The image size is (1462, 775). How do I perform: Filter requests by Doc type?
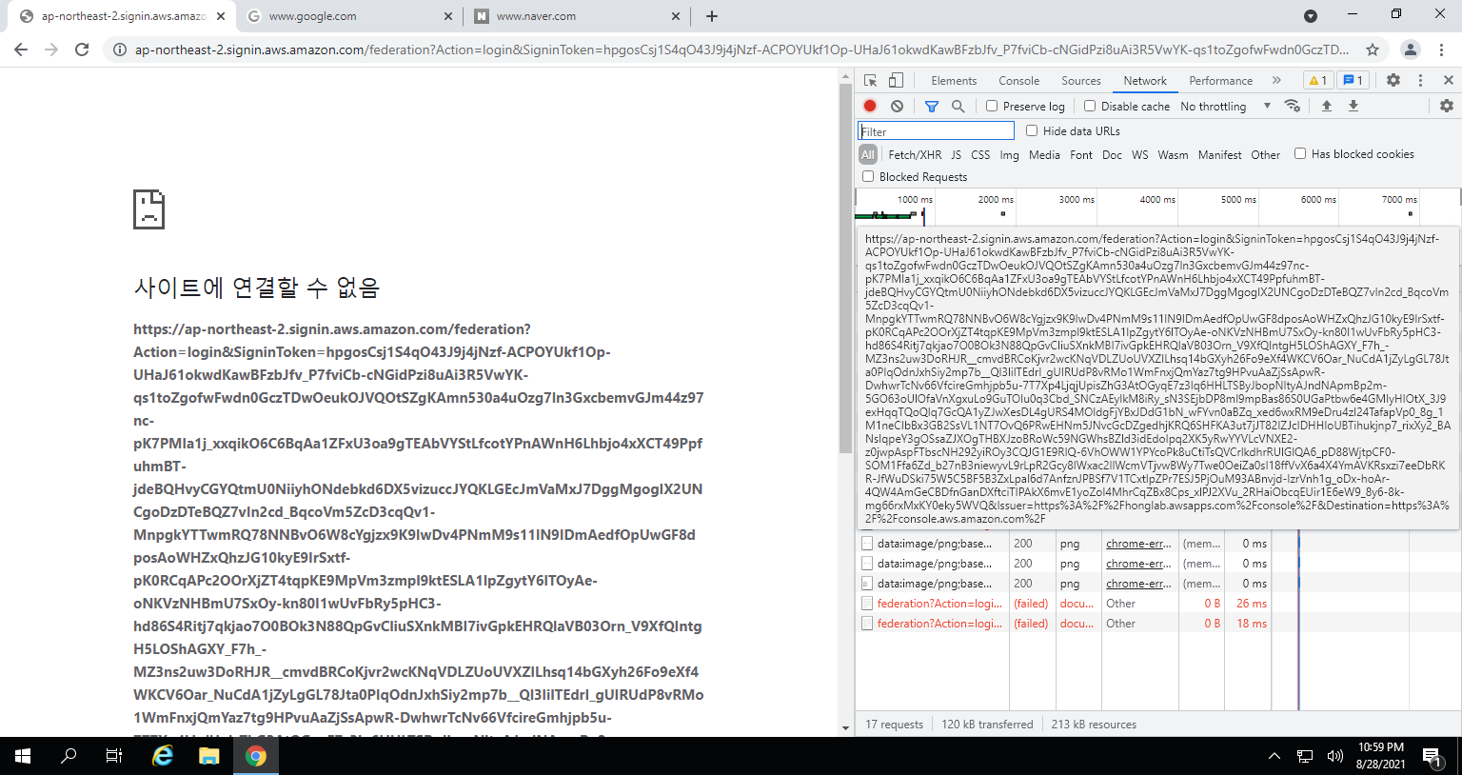click(1112, 154)
